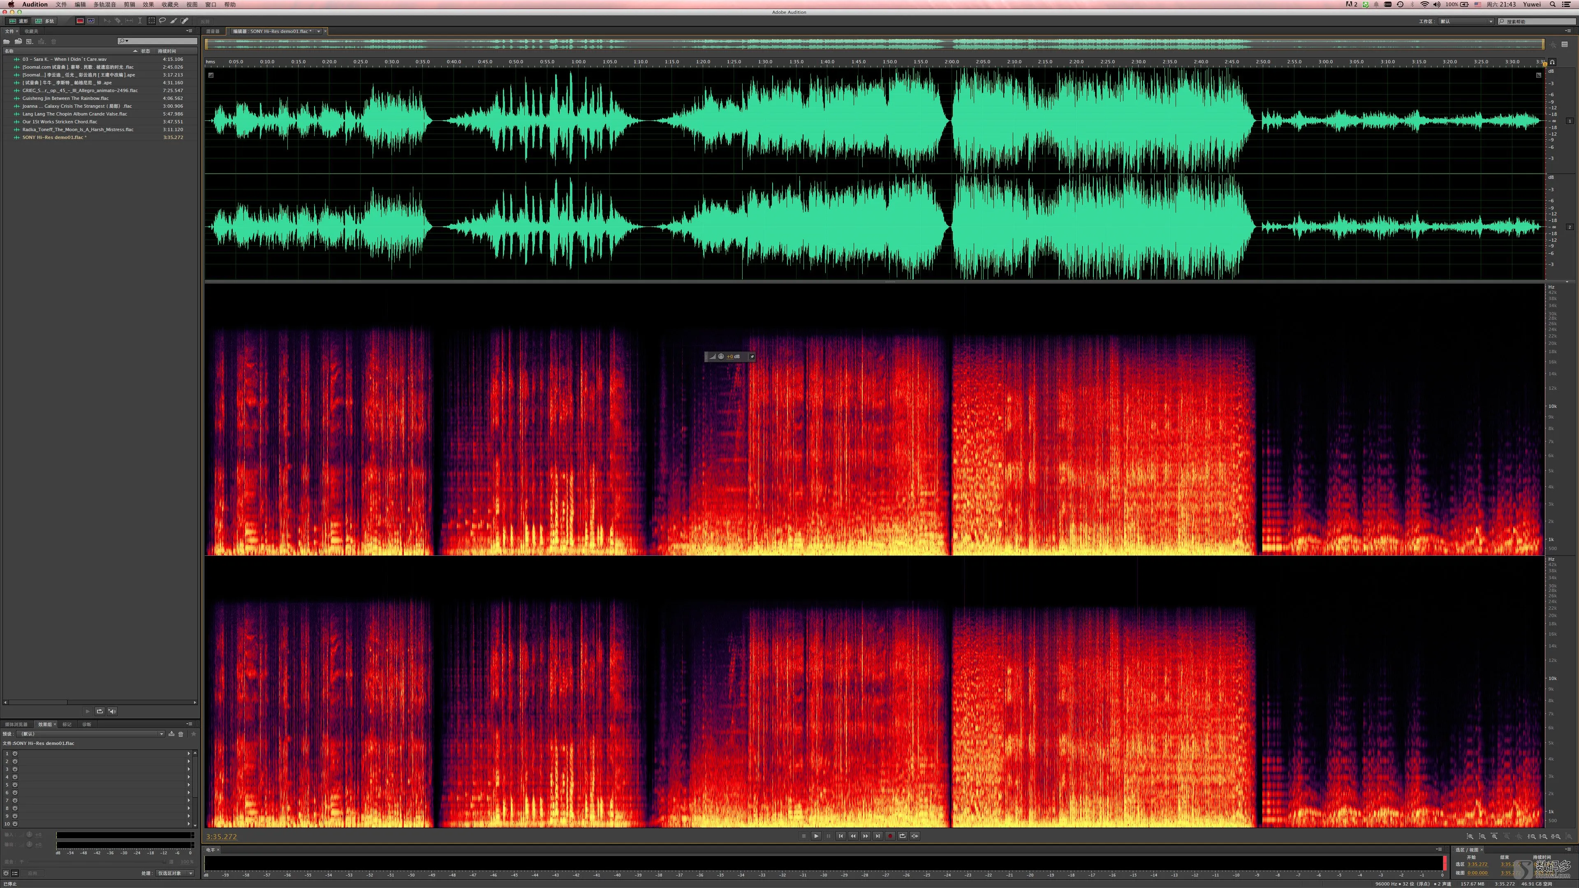Click the transport Stop button
The height and width of the screenshot is (888, 1579).
804,836
